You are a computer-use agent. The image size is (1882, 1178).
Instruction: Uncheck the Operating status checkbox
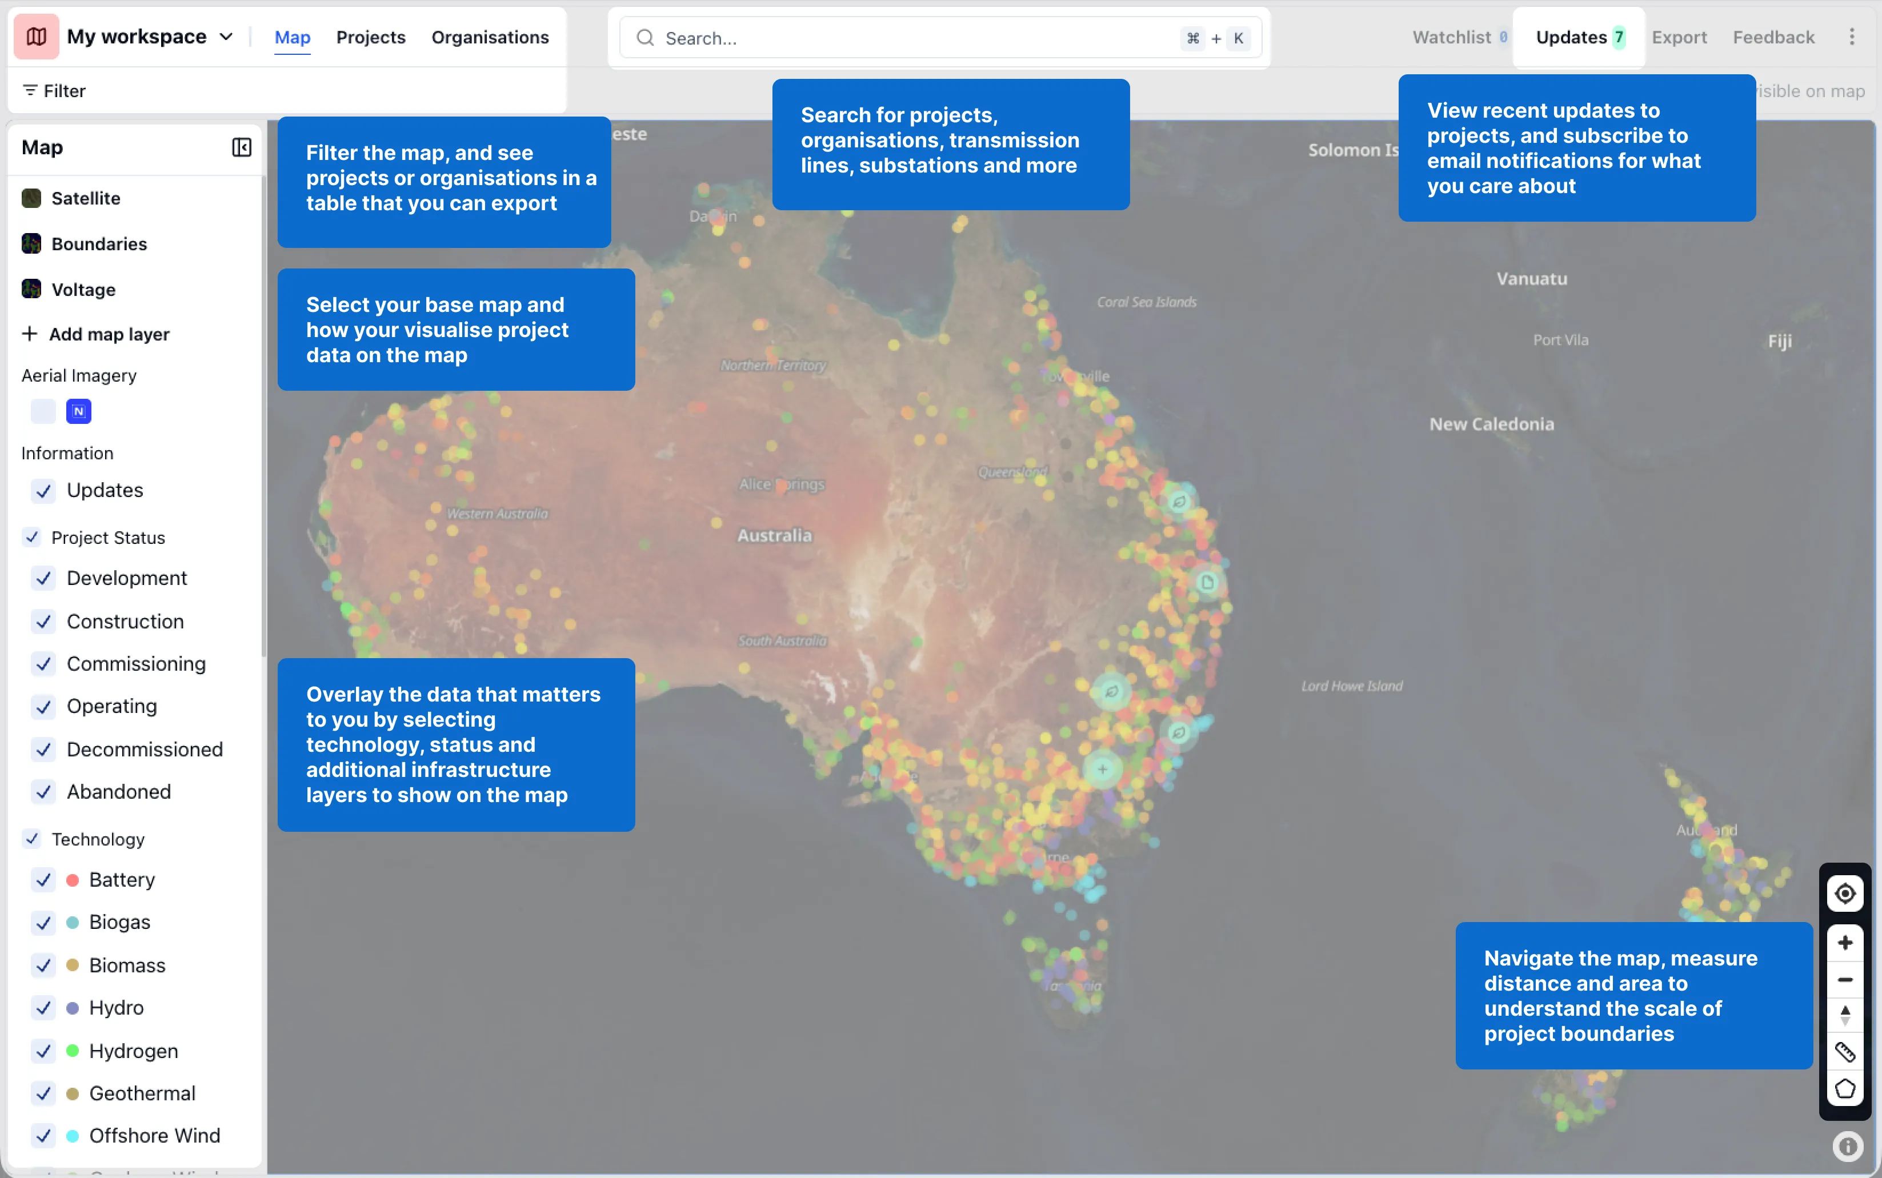[43, 707]
